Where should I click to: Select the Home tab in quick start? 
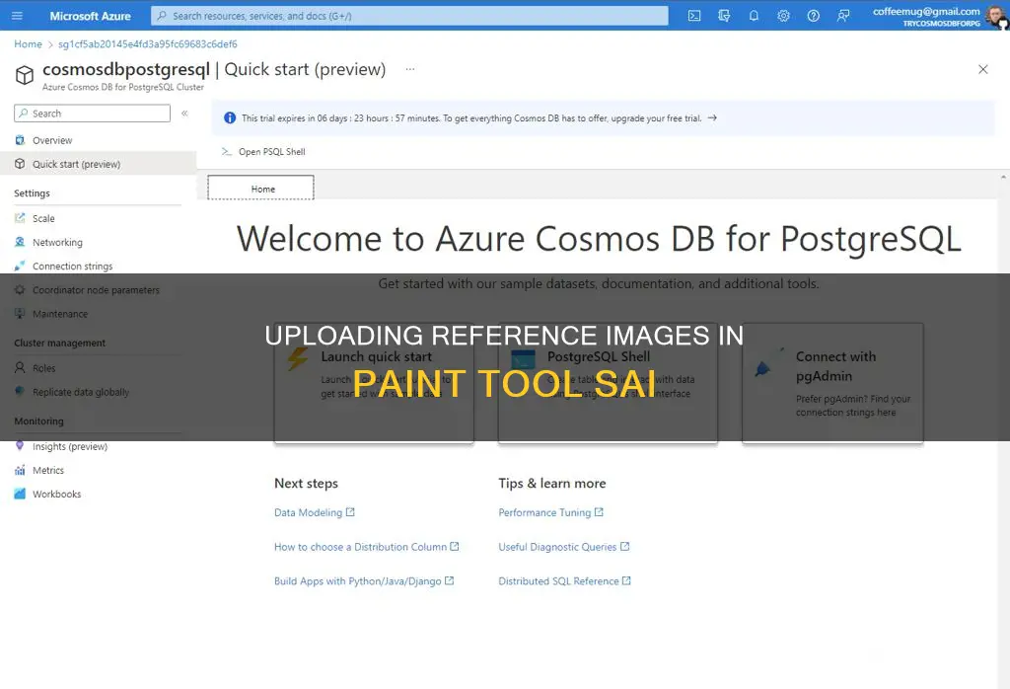pyautogui.click(x=260, y=189)
